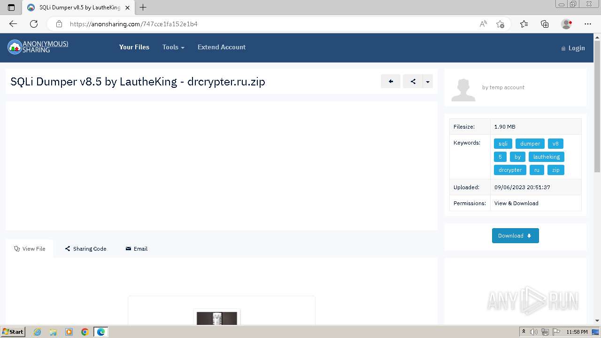601x338 pixels.
Task: Expand the Tools dropdown menu
Action: click(x=173, y=47)
